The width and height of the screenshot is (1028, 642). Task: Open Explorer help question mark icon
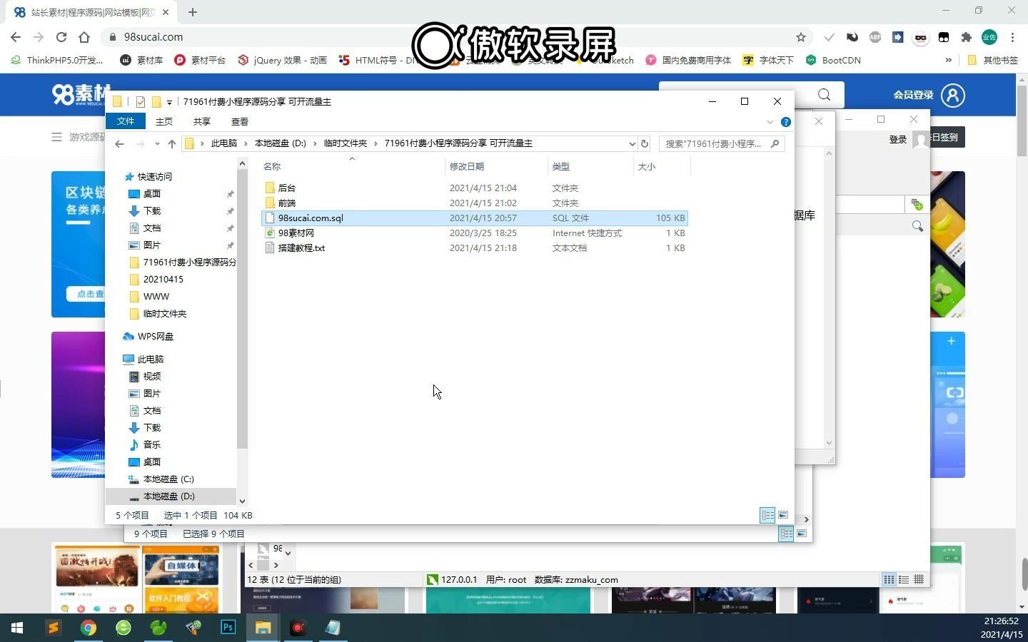point(786,122)
